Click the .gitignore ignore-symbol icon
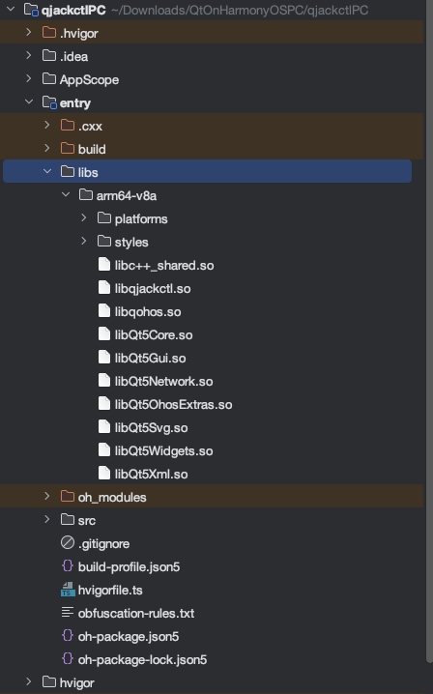This screenshot has width=433, height=694. click(68, 543)
